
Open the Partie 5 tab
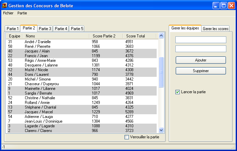[x=77, y=29]
